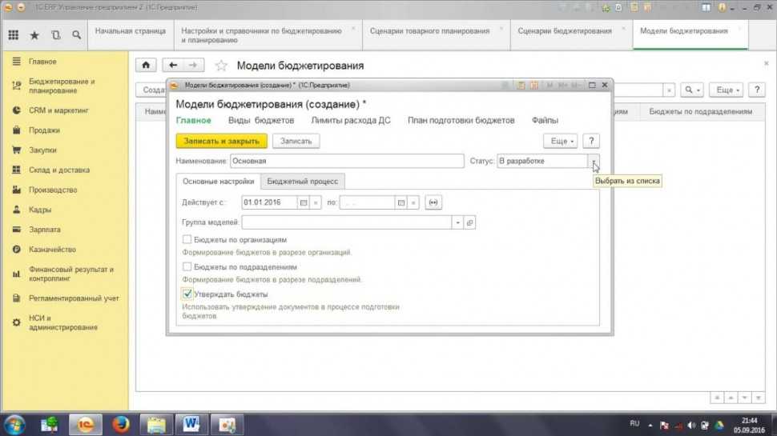The image size is (777, 436).
Task: Open Виды бюджетов link in dialog
Action: coord(261,120)
